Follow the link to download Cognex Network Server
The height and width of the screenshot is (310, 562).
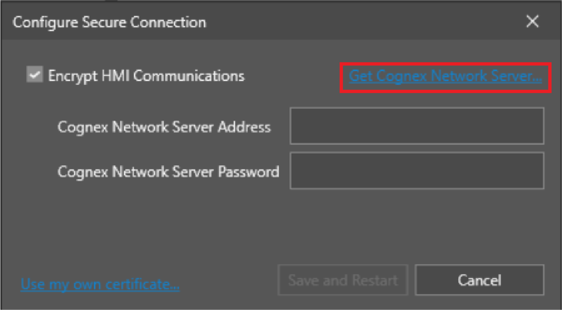pyautogui.click(x=445, y=76)
